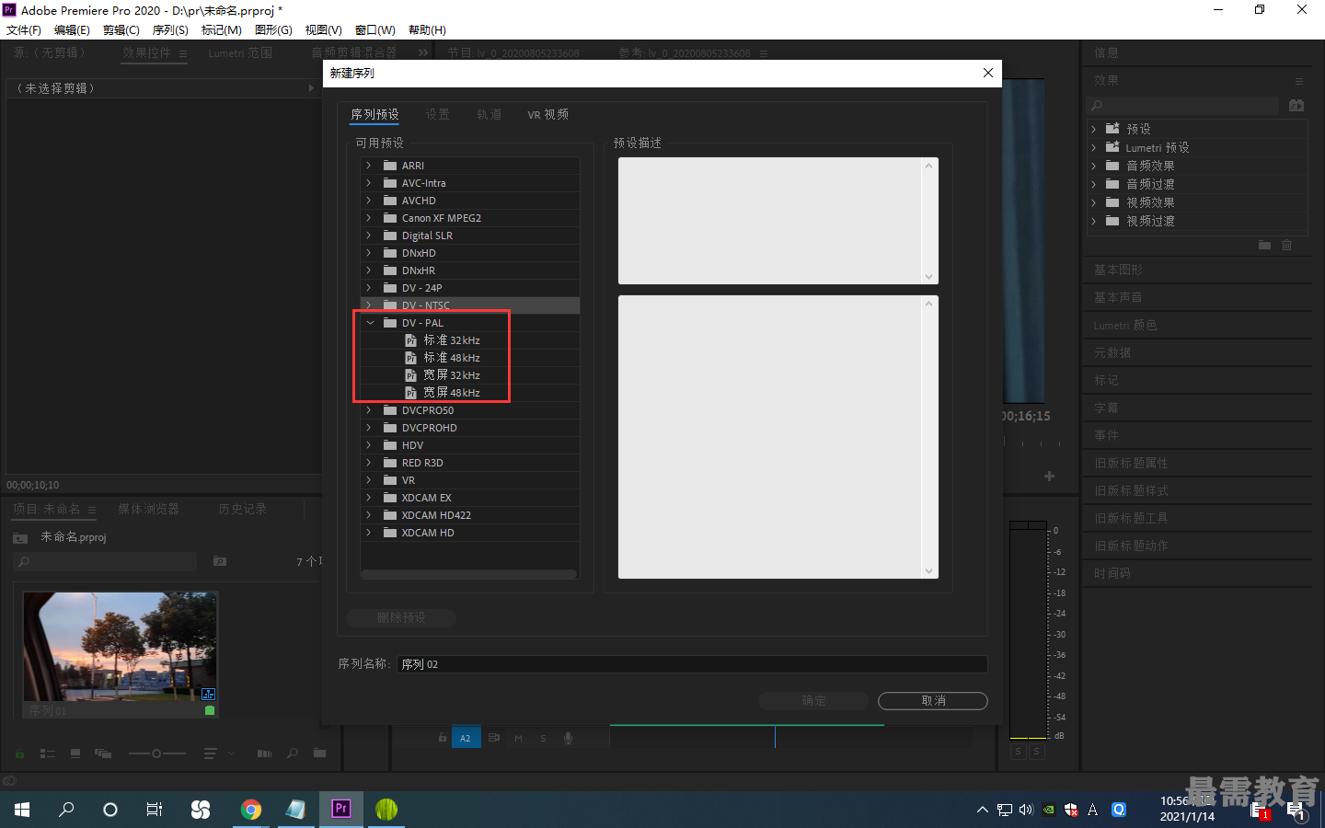Open the 效果控件 panel menu icon
Image resolution: width=1325 pixels, height=828 pixels.
point(183,54)
